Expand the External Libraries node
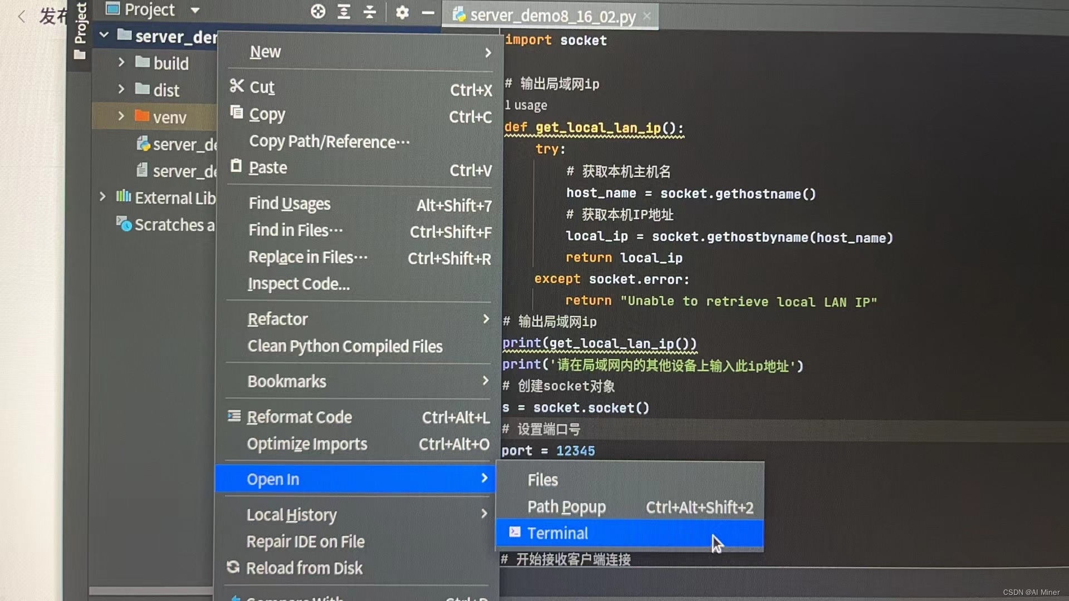This screenshot has width=1069, height=601. click(x=102, y=196)
